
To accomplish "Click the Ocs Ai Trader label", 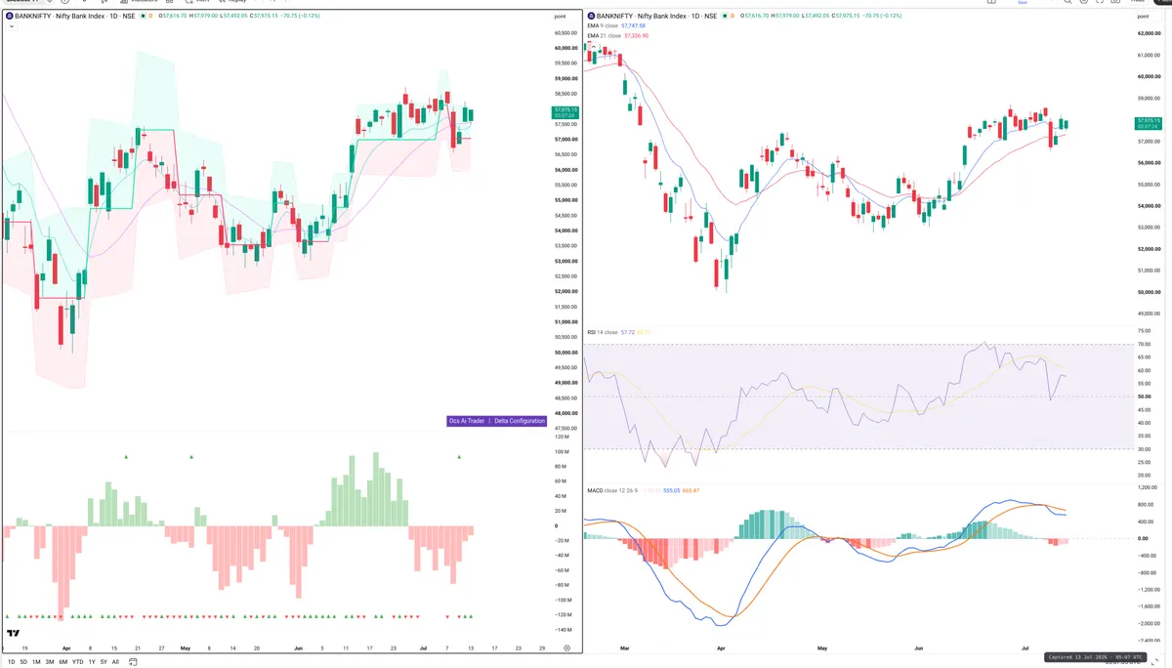I will click(467, 421).
